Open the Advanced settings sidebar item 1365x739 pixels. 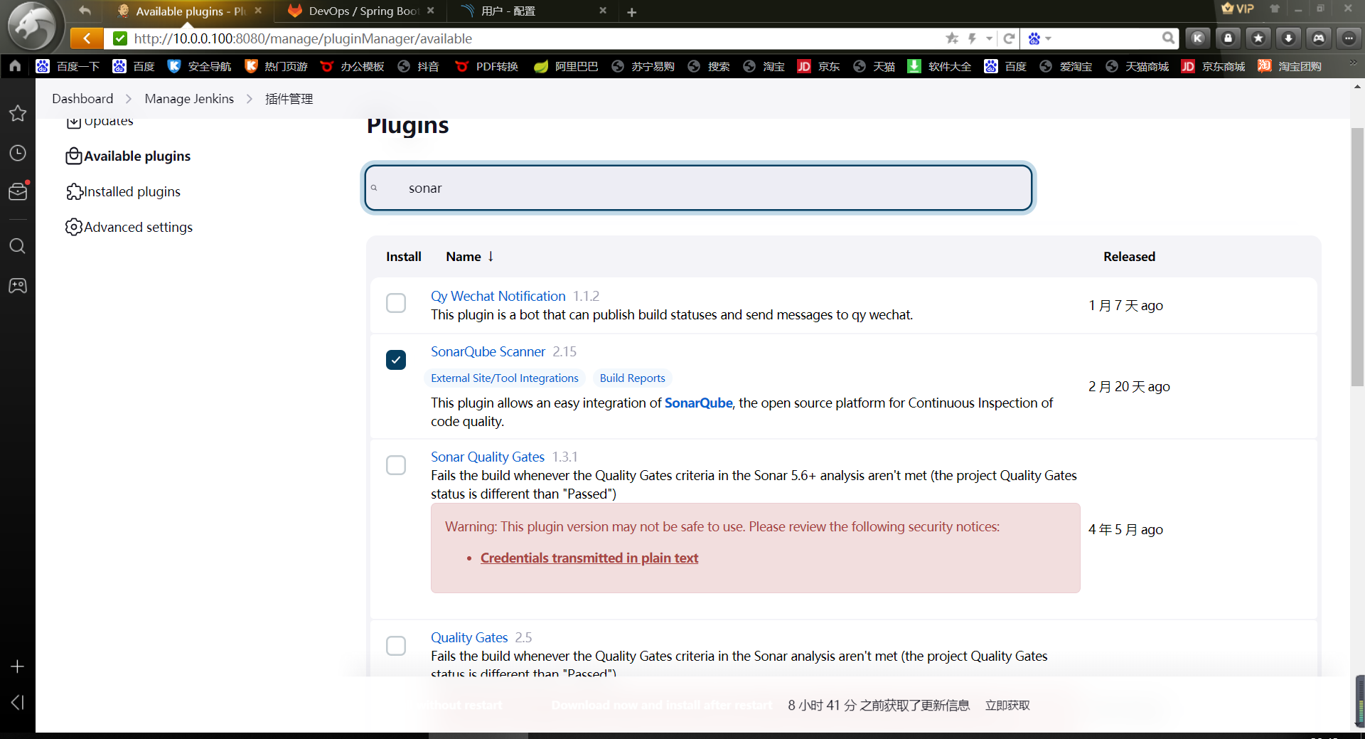[129, 227]
